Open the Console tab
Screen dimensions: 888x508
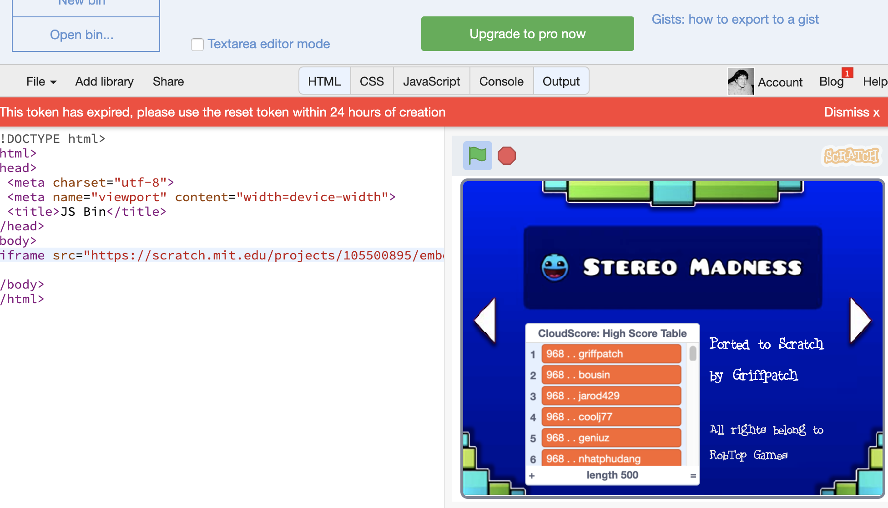tap(501, 81)
